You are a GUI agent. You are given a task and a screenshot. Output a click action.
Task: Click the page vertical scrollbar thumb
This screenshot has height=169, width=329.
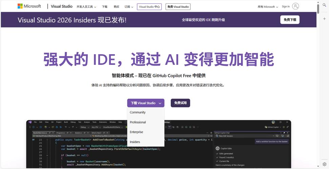point(318,9)
